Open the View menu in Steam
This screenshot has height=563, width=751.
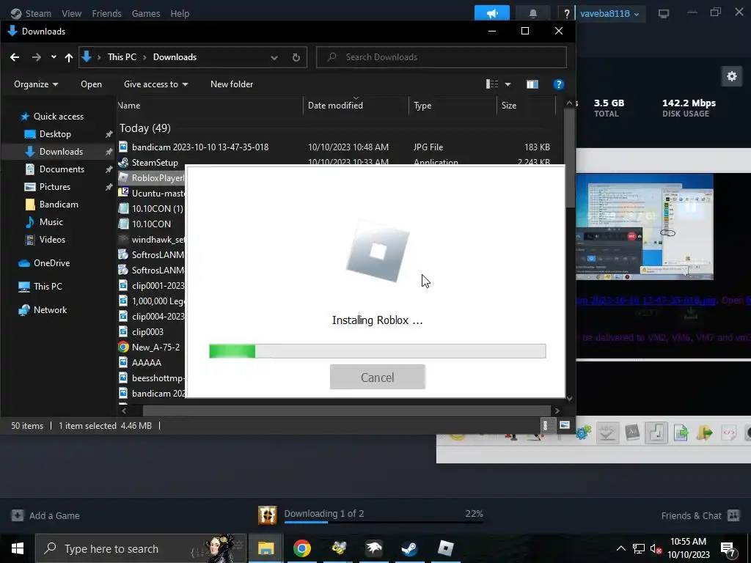71,13
